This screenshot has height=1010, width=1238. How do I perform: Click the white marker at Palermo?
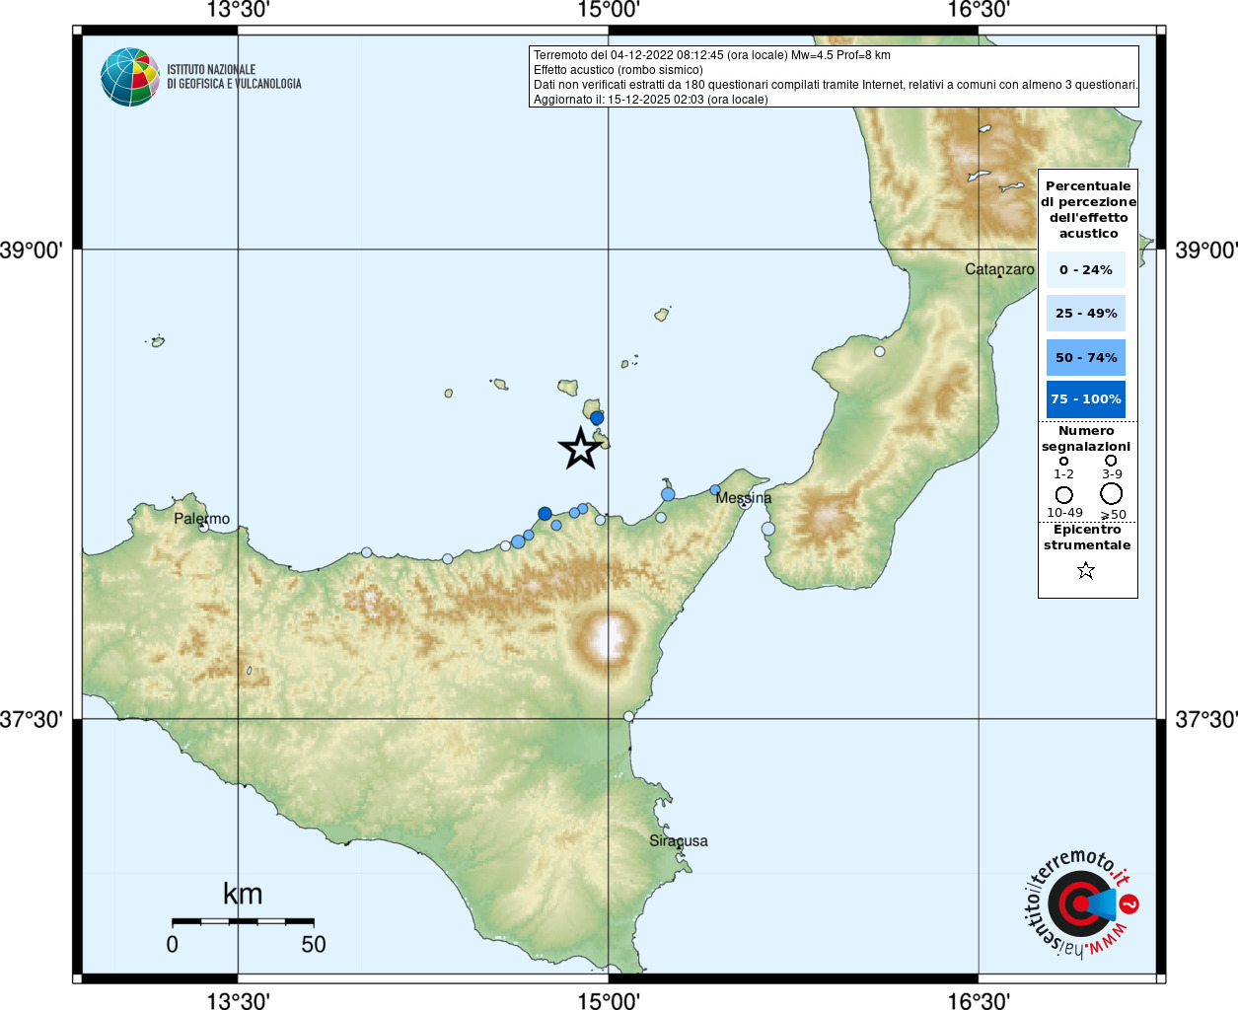click(203, 527)
